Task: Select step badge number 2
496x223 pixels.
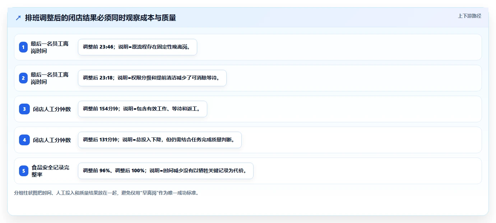Action: click(x=23, y=78)
